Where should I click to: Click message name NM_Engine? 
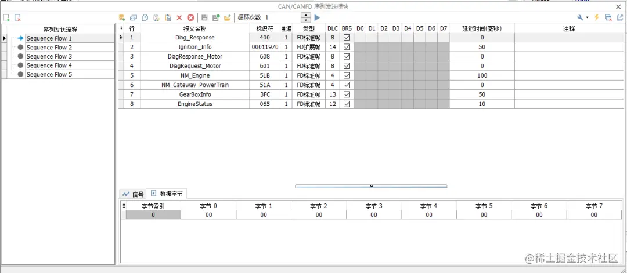coord(194,75)
